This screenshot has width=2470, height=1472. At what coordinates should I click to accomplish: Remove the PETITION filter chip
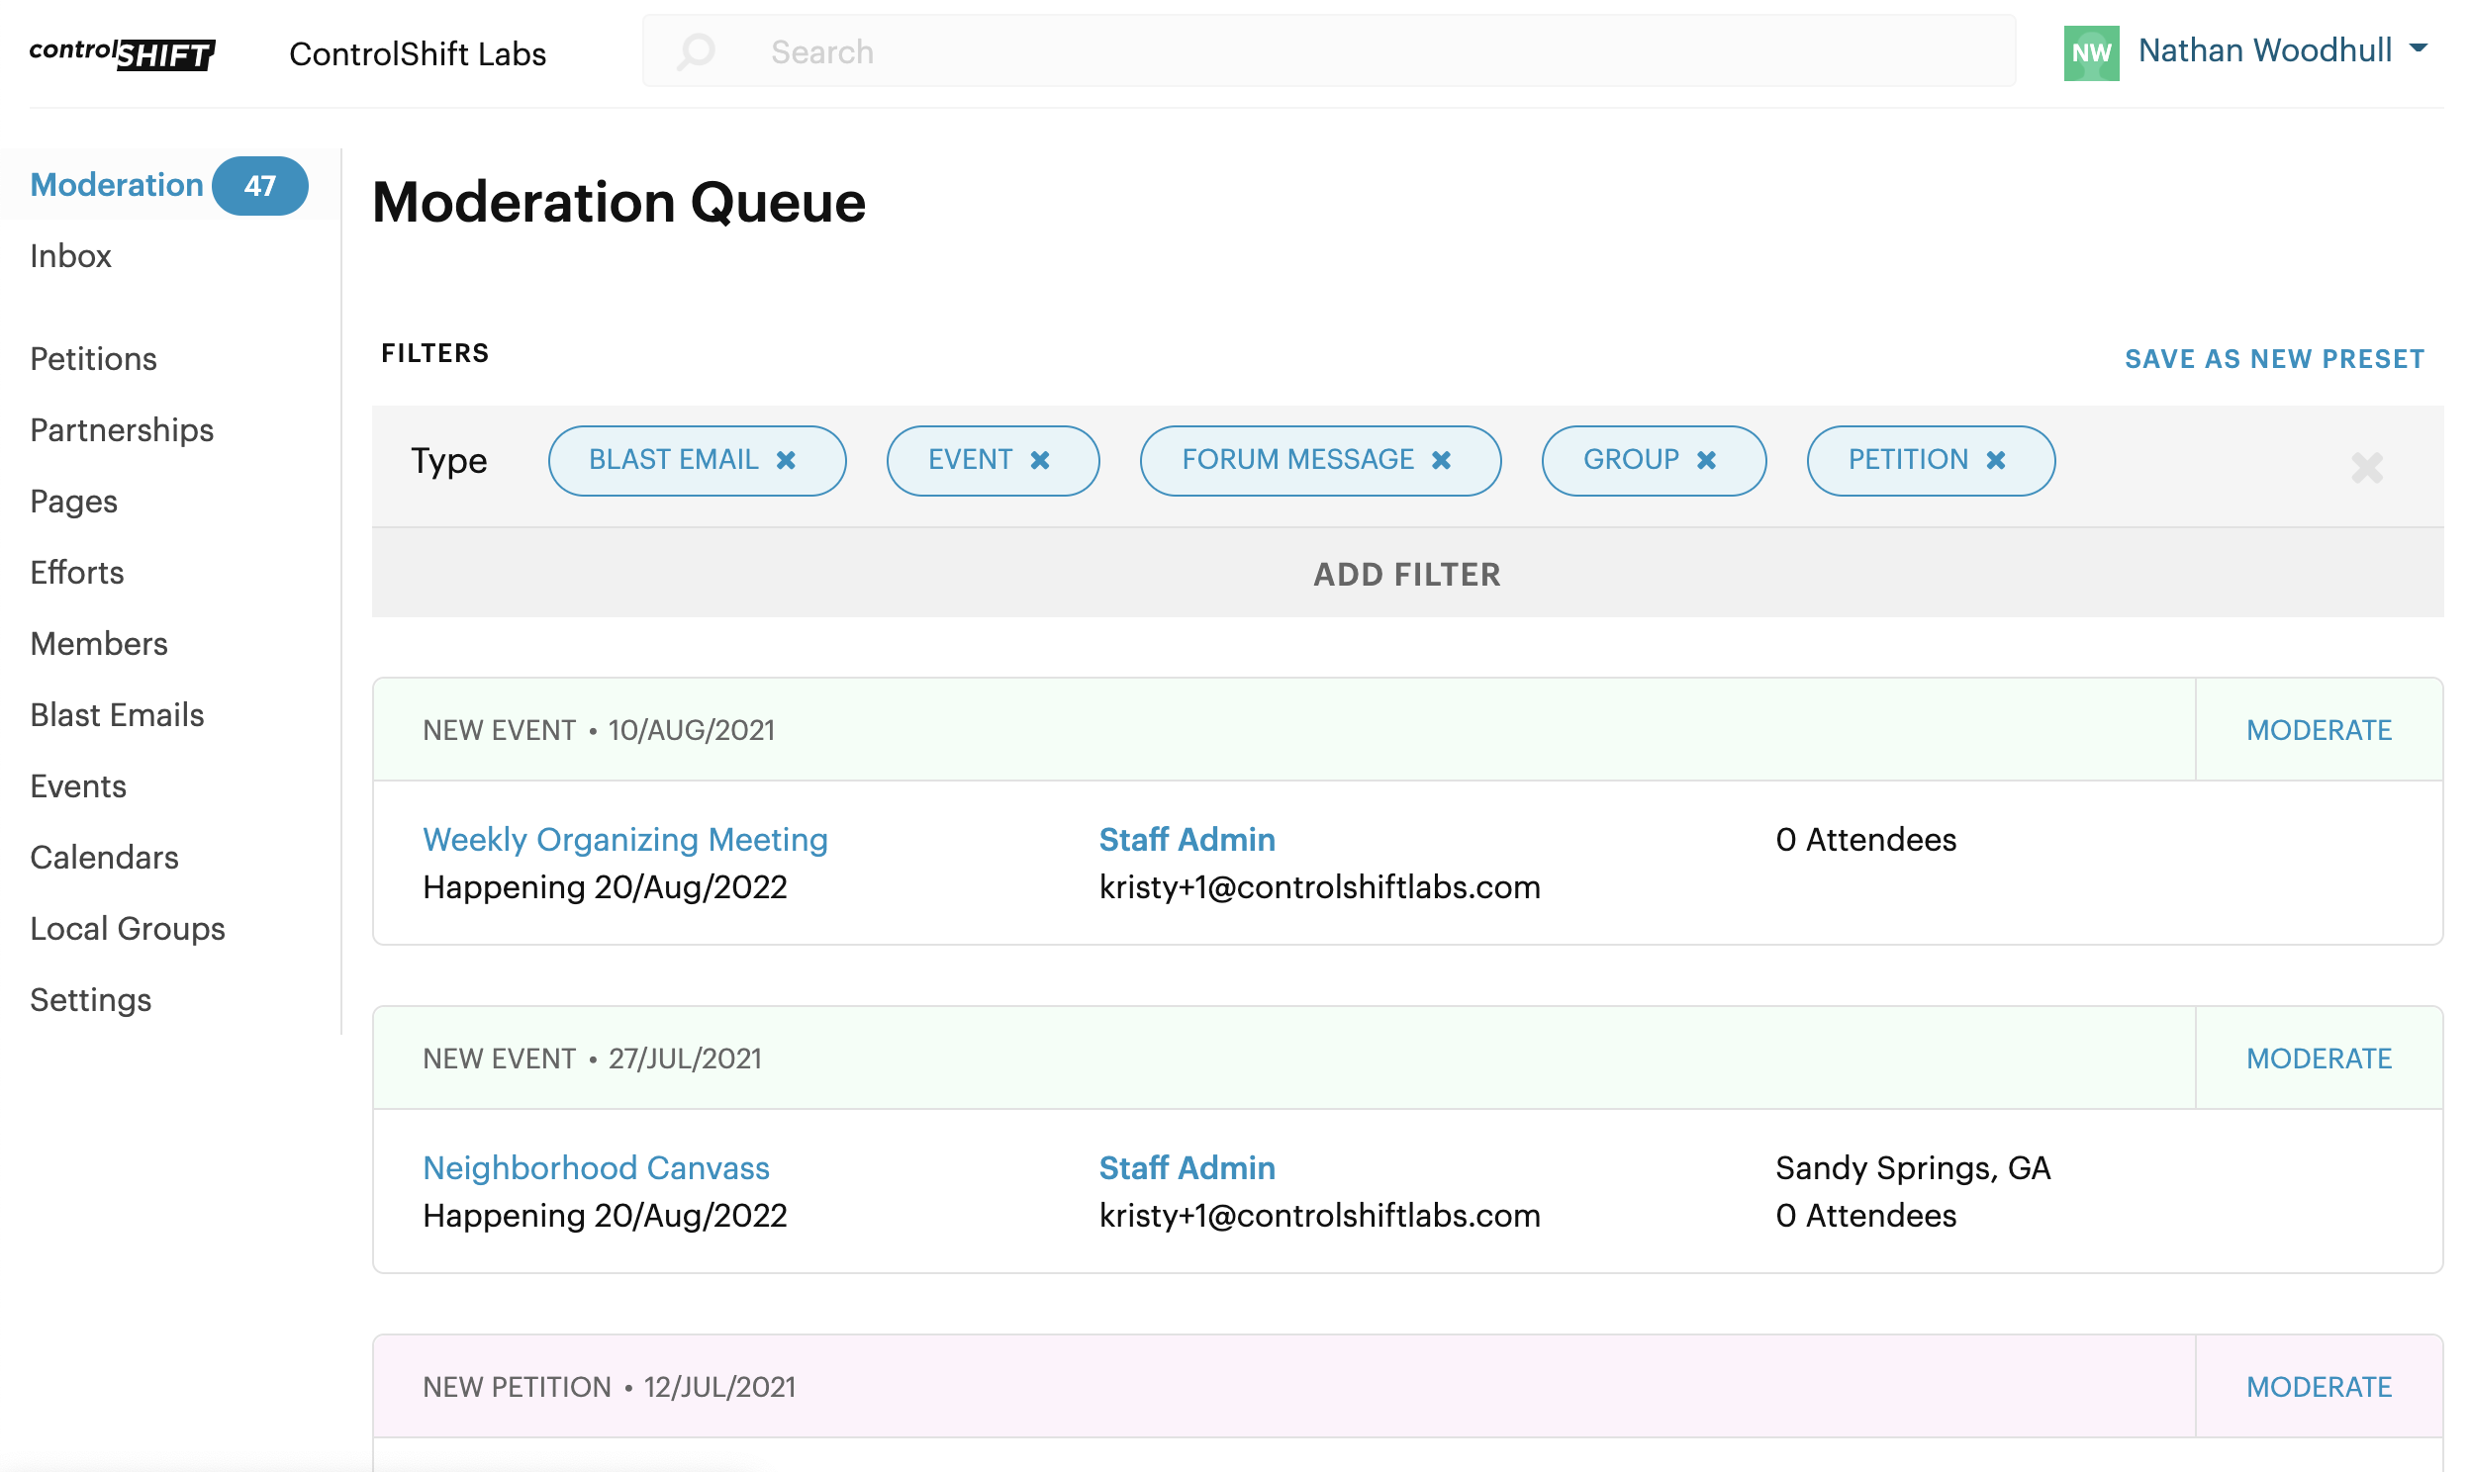click(x=1996, y=459)
